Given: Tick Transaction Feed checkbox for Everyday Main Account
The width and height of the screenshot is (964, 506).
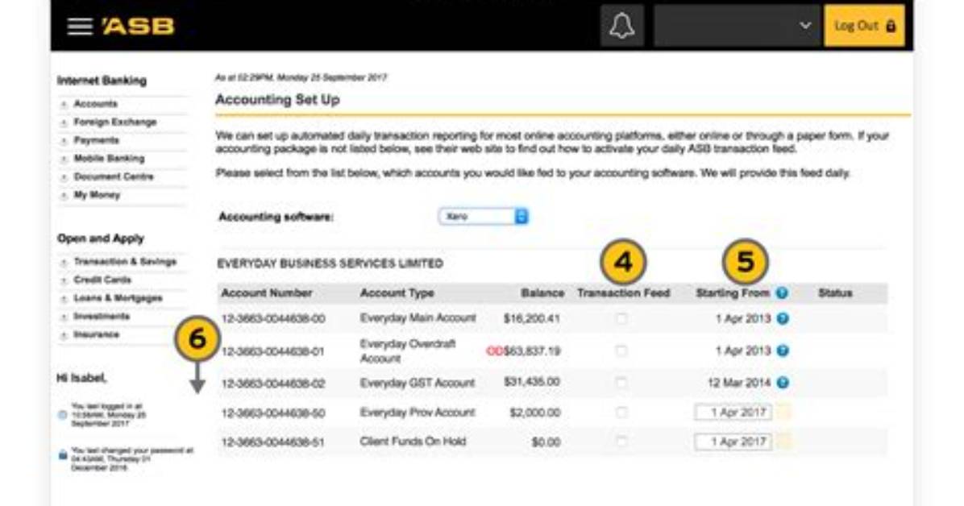Looking at the screenshot, I should coord(621,318).
